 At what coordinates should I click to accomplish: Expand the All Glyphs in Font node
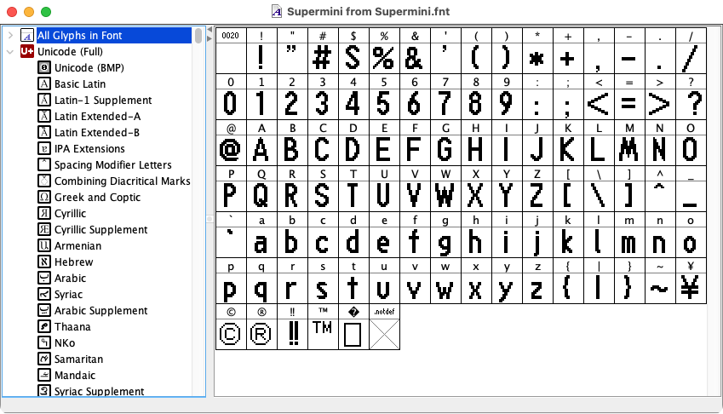click(x=10, y=36)
